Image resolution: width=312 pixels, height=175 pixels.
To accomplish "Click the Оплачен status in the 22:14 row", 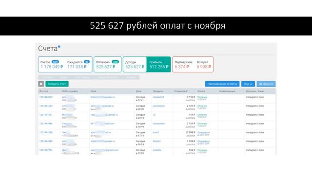I will coord(202,115).
